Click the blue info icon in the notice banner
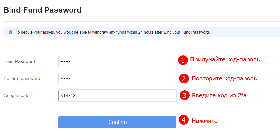 pos(10,32)
